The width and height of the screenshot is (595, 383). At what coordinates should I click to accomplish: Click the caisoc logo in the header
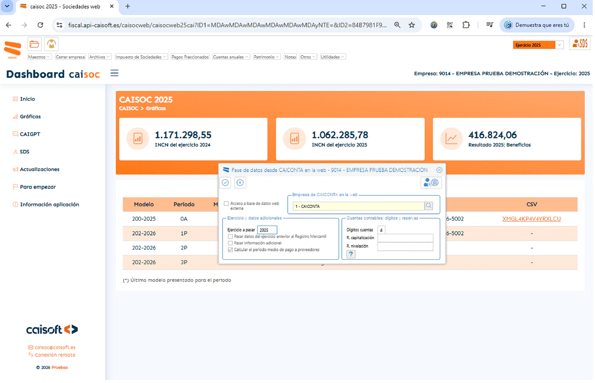tap(12, 50)
